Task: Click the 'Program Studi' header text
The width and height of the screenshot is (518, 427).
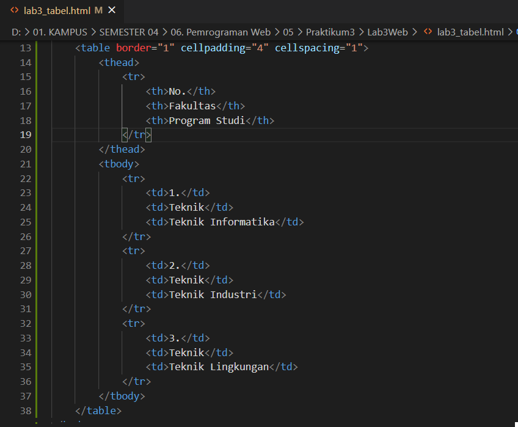Action: point(207,120)
